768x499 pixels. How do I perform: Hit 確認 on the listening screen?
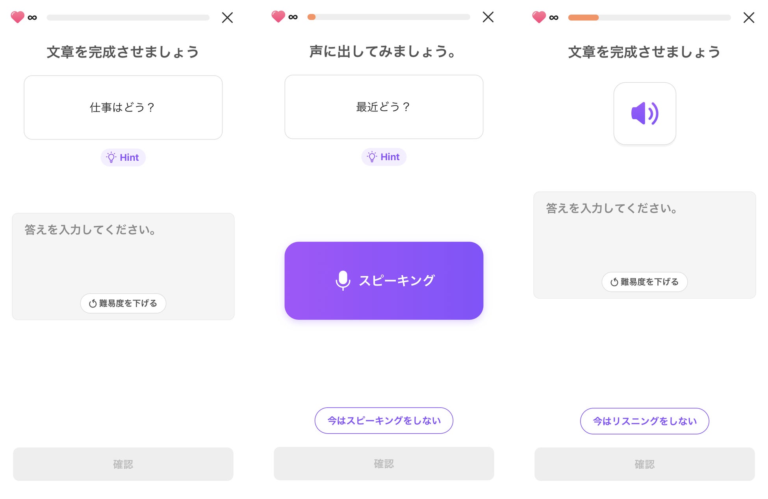coord(644,464)
